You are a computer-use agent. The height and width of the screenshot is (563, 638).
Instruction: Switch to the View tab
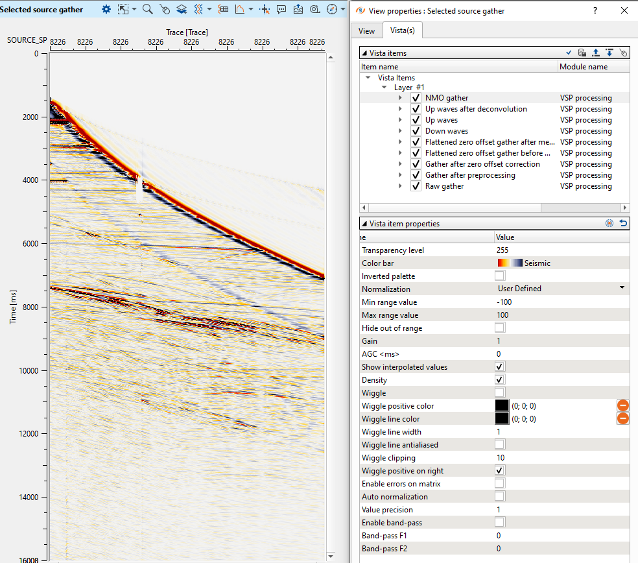pos(366,30)
